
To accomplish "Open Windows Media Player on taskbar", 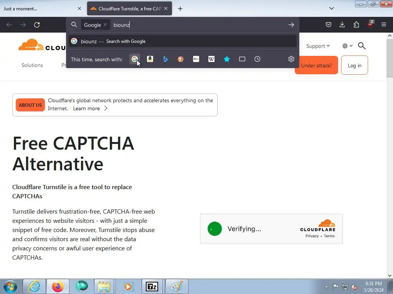I will coord(128,286).
